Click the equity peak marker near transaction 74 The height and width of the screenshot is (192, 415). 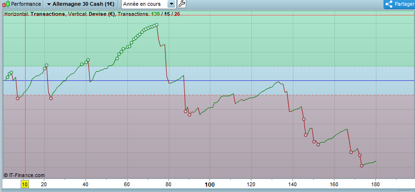pos(157,25)
